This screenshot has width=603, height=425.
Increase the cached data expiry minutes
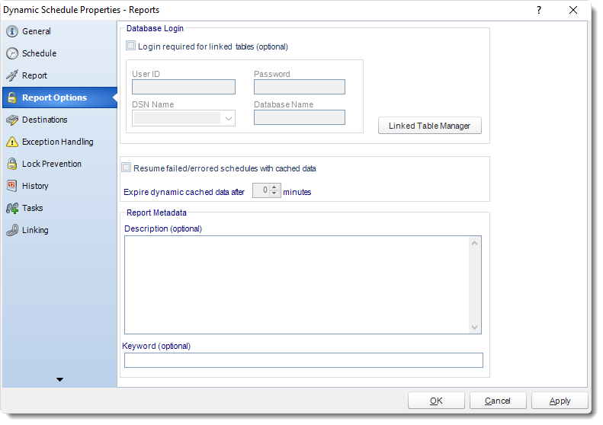[274, 187]
